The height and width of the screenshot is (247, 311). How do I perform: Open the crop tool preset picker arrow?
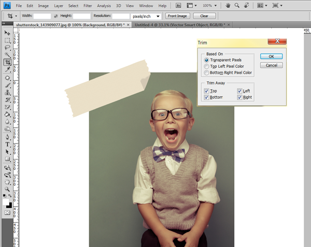coord(16,16)
